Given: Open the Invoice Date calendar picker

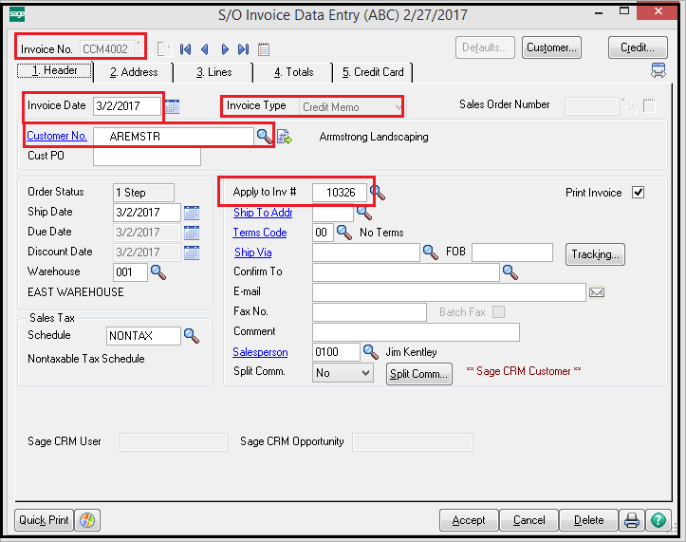Looking at the screenshot, I should [x=172, y=106].
